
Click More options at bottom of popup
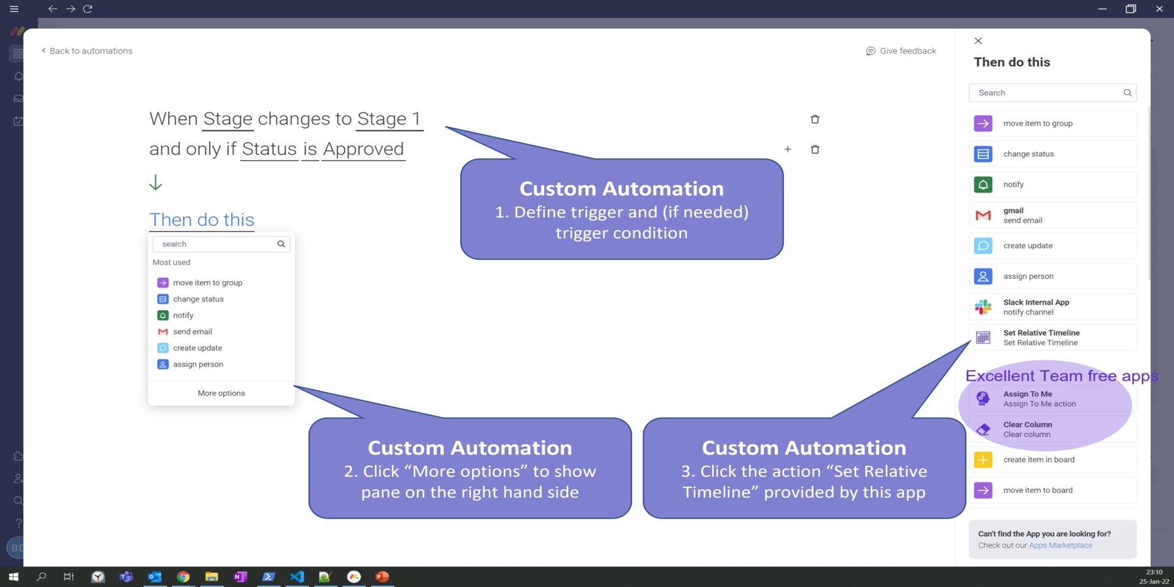pos(221,393)
